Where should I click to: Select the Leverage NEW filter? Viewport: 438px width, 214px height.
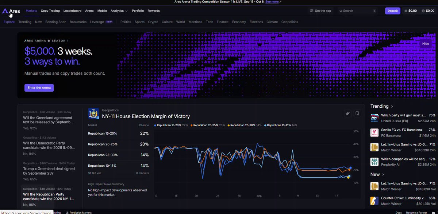tap(101, 22)
